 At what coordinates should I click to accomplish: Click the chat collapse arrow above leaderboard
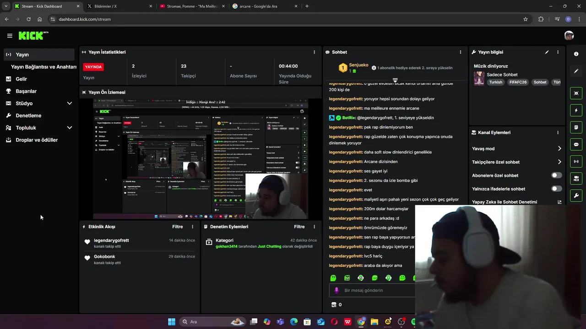click(395, 80)
